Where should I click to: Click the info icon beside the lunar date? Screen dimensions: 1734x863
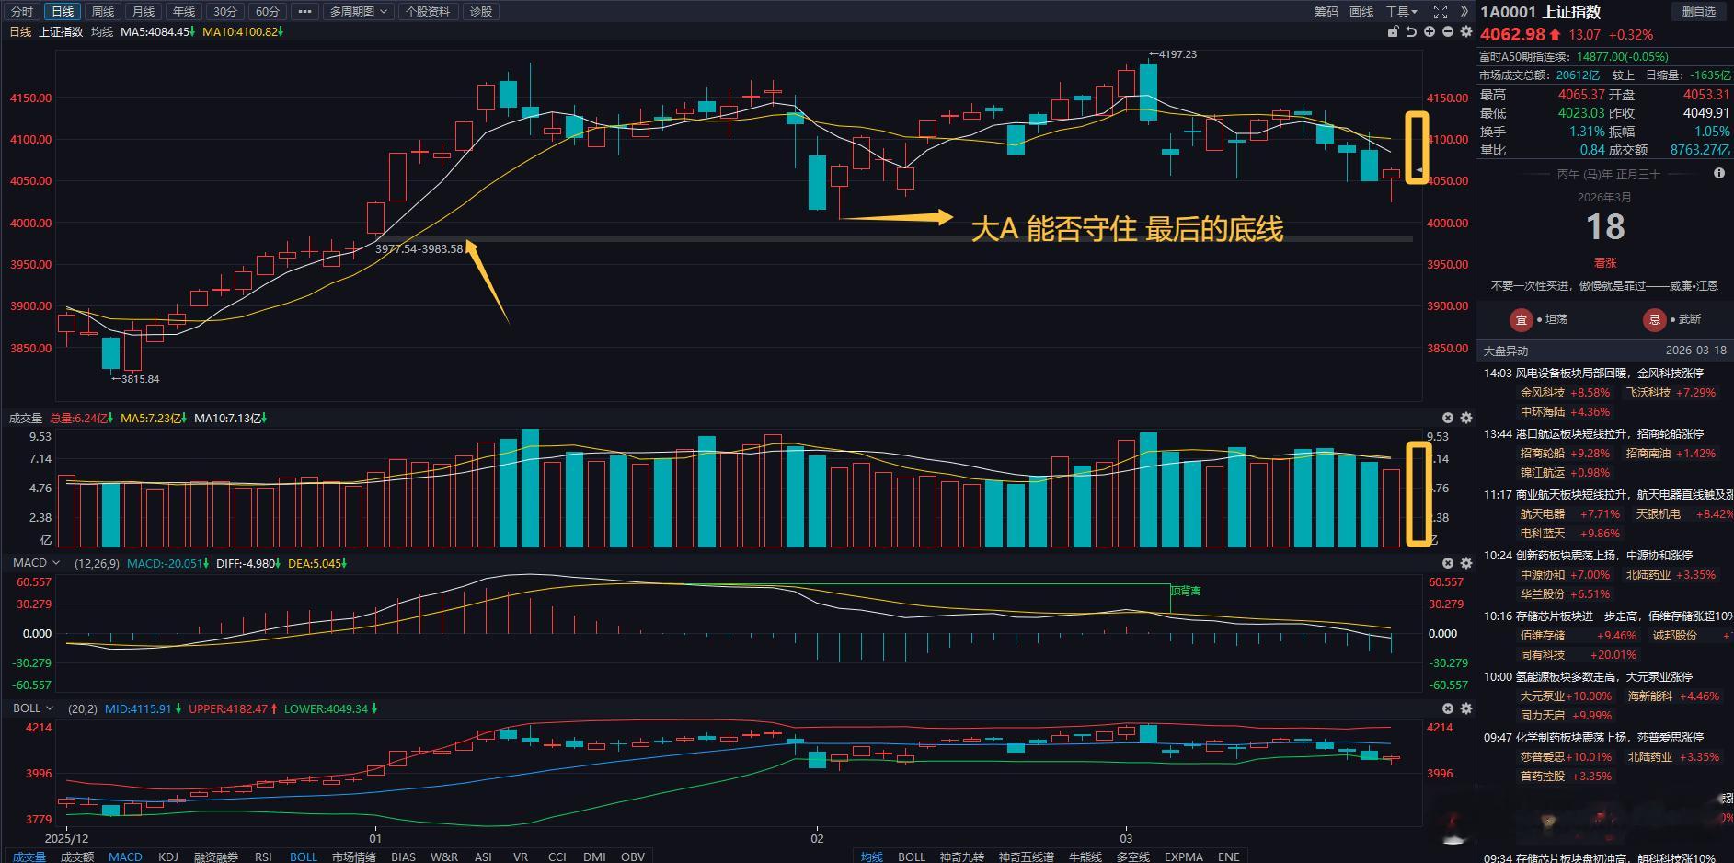[1719, 173]
